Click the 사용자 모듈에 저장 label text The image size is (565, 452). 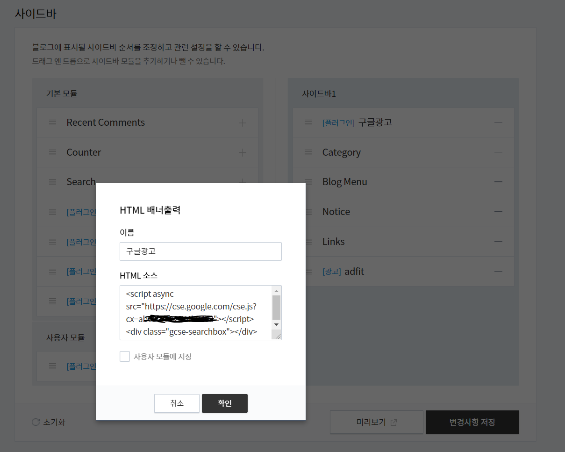pos(163,357)
